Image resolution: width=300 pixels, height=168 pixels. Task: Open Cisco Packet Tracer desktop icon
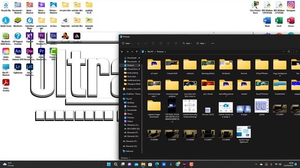pyautogui.click(x=255, y=7)
